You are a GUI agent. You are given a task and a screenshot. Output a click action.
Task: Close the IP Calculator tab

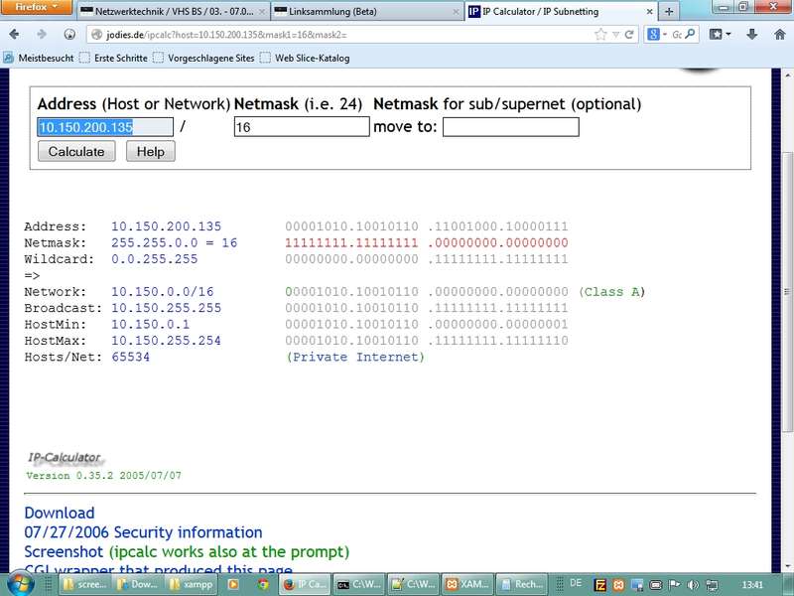(650, 12)
